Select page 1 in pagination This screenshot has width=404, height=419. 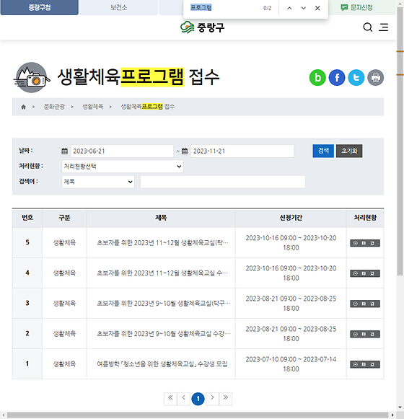coord(198,399)
